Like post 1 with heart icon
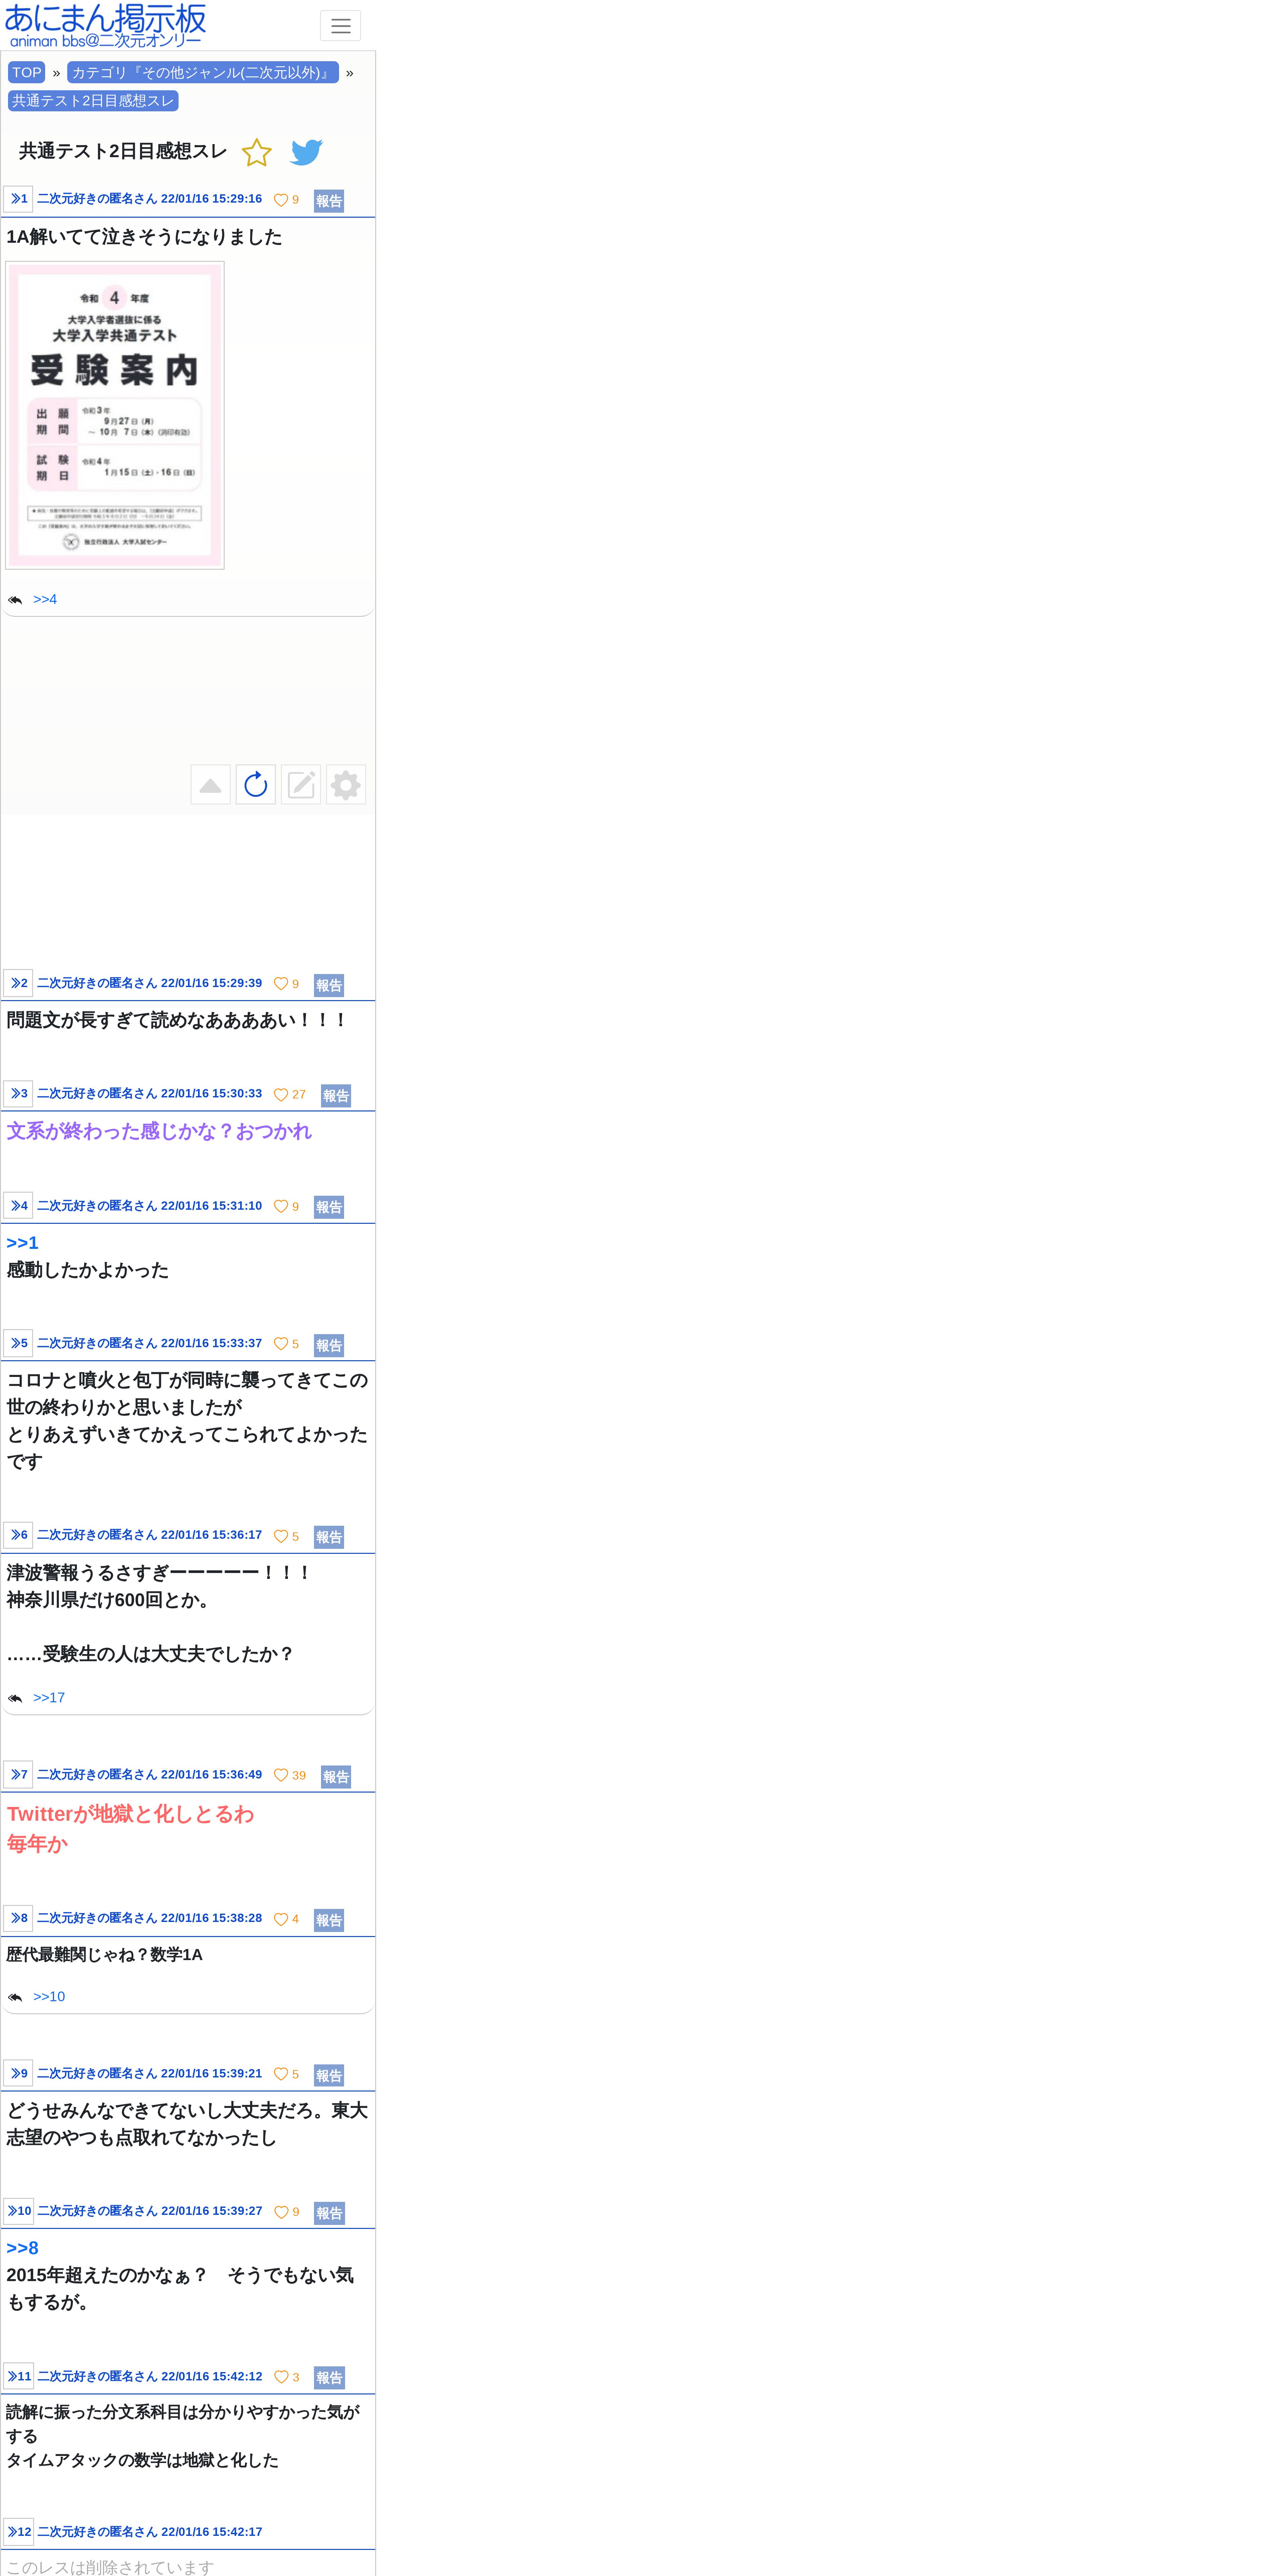 click(x=281, y=200)
